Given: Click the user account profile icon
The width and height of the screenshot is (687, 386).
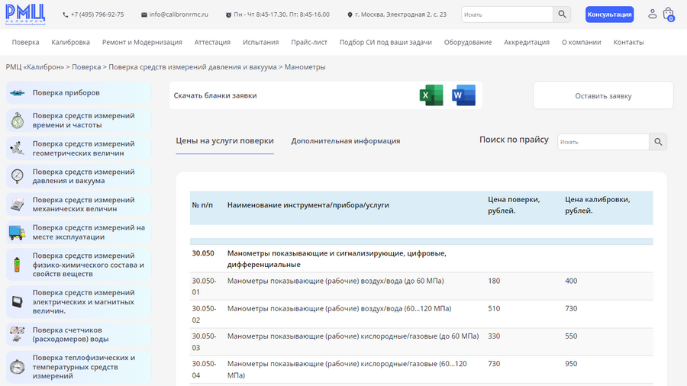Looking at the screenshot, I should click(652, 14).
